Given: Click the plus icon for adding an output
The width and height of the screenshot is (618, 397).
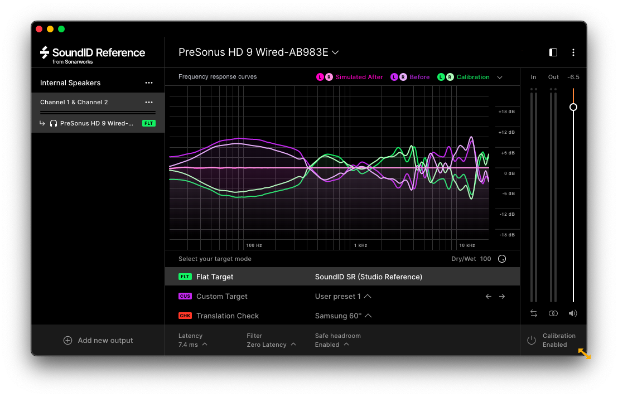Looking at the screenshot, I should coord(68,340).
